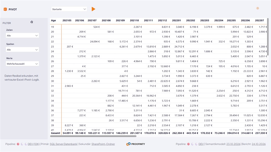This screenshot has height=152, width=271.
Task: Open the SQL Server Datenbank link
Action: tap(63, 144)
